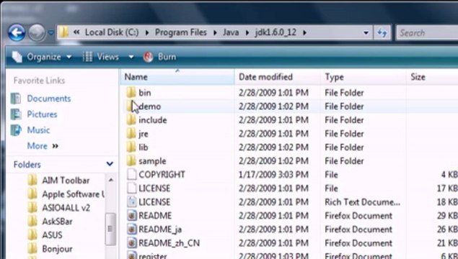This screenshot has height=259, width=458.
Task: Select the README Firefox document icon
Action: pos(132,216)
